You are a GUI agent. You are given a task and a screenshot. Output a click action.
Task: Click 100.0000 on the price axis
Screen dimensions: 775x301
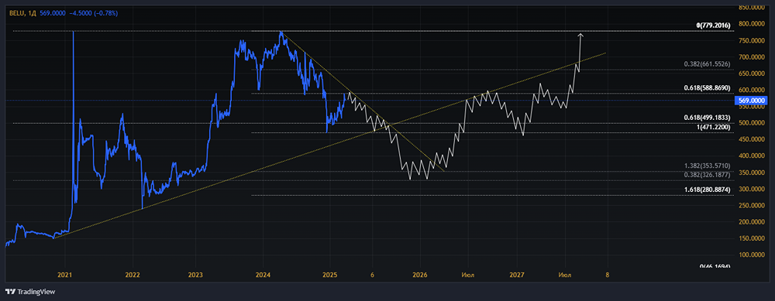click(x=753, y=255)
